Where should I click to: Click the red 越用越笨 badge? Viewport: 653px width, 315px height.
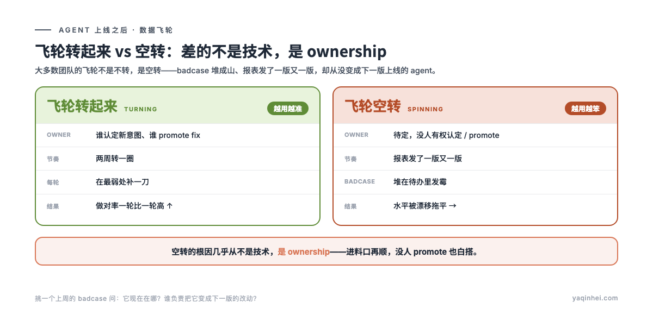(x=586, y=109)
